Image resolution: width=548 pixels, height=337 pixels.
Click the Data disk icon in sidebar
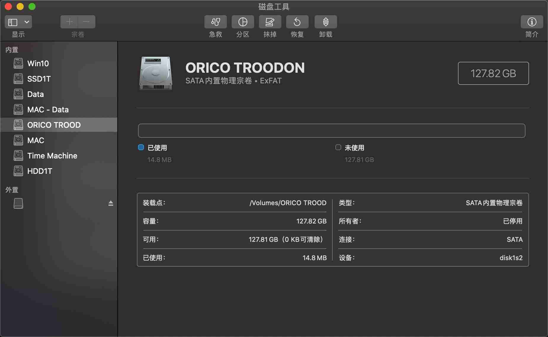point(18,94)
